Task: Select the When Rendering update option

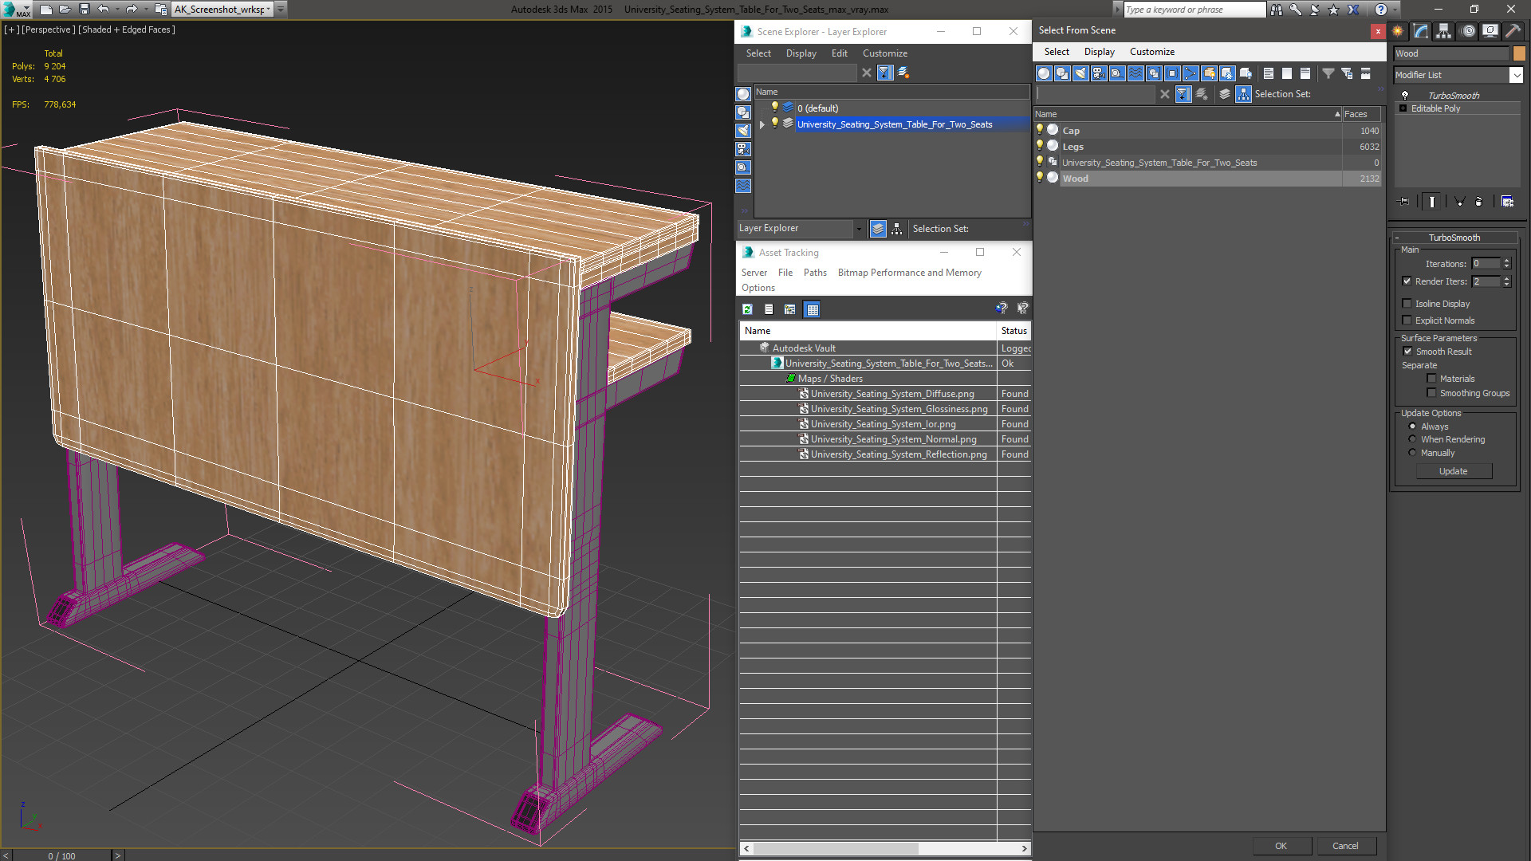Action: [1413, 439]
